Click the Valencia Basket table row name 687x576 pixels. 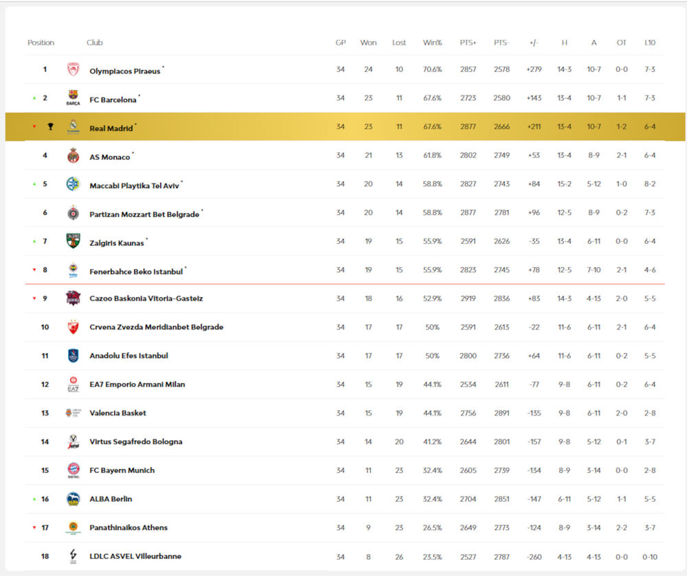117,413
